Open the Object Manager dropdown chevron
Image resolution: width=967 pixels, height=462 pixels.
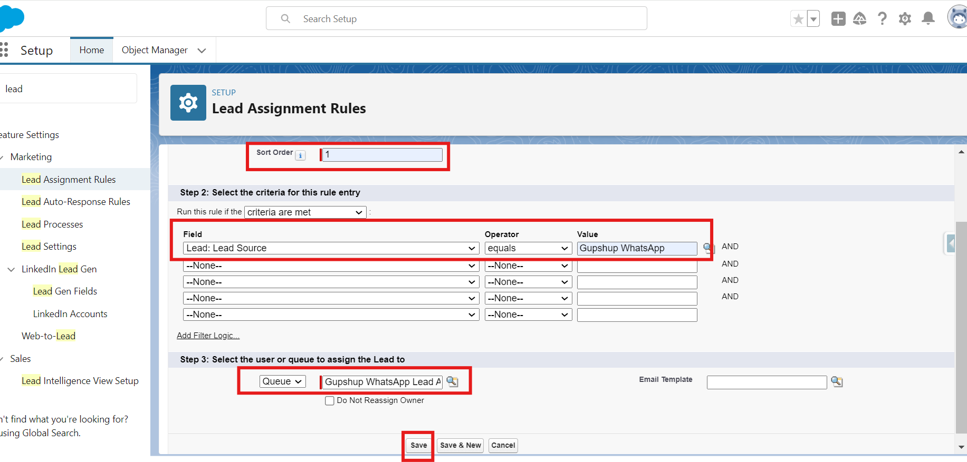coord(202,51)
